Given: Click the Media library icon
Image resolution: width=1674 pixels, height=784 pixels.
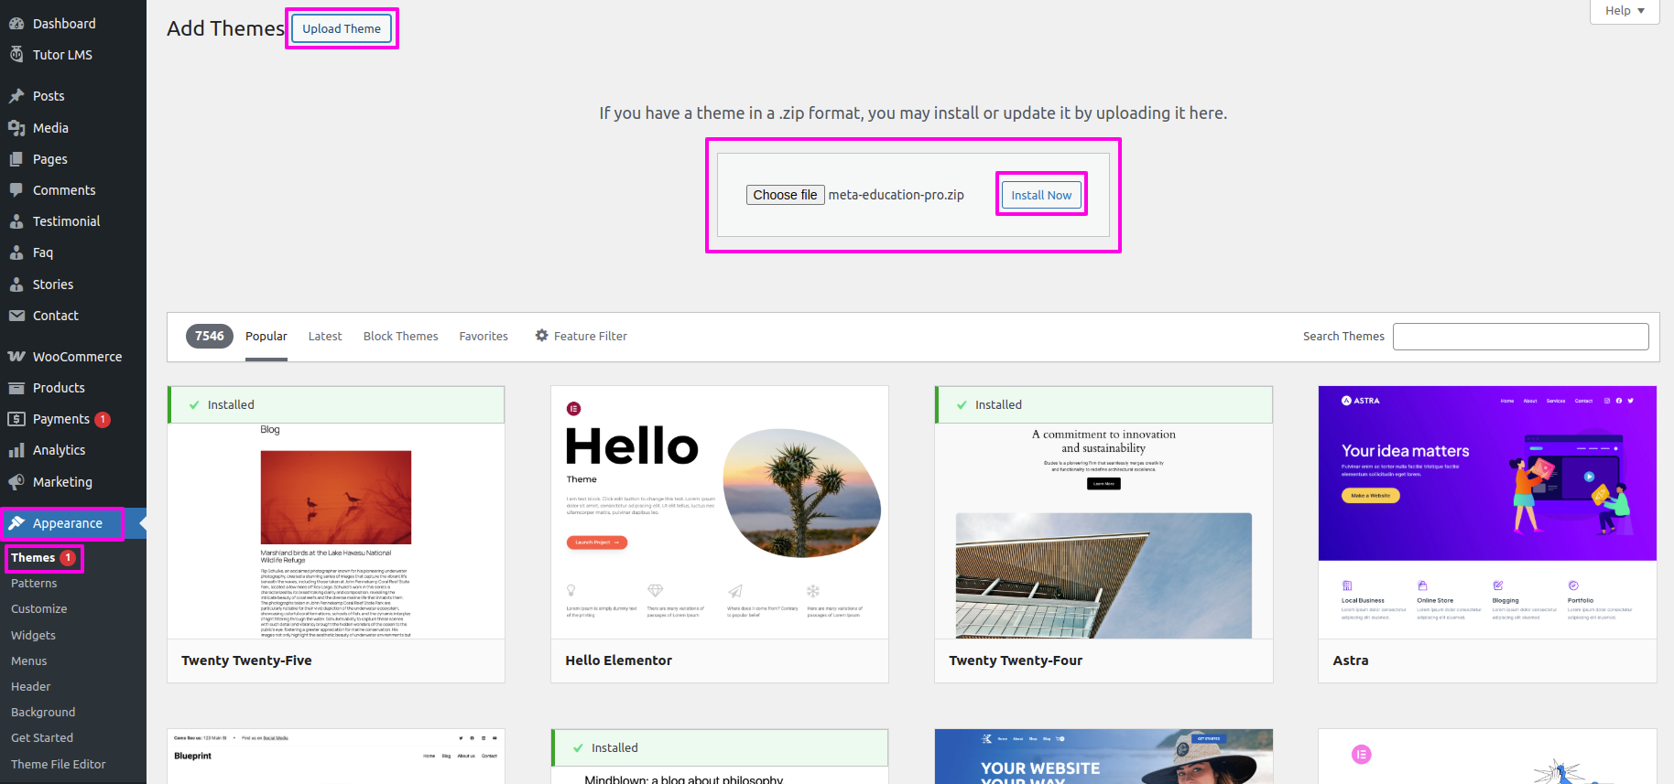Looking at the screenshot, I should 16,128.
